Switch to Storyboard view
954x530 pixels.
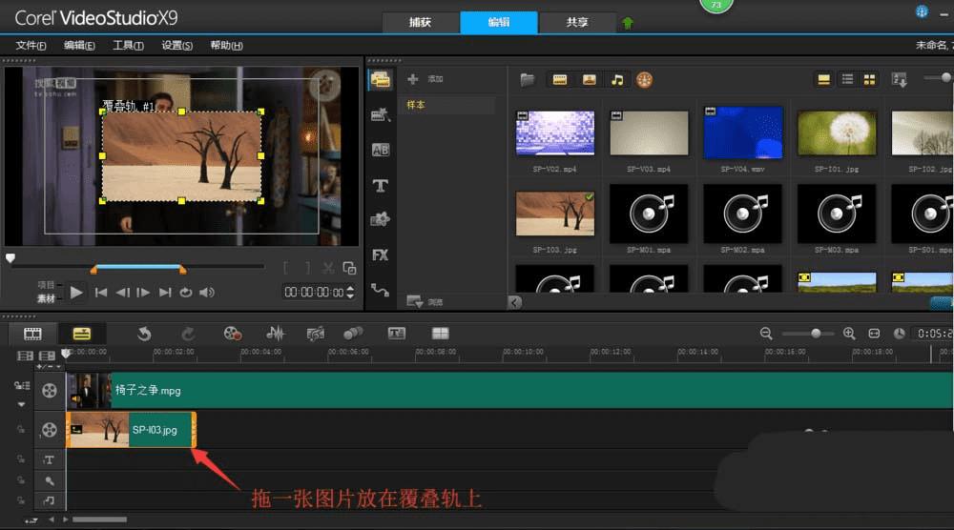pos(32,333)
